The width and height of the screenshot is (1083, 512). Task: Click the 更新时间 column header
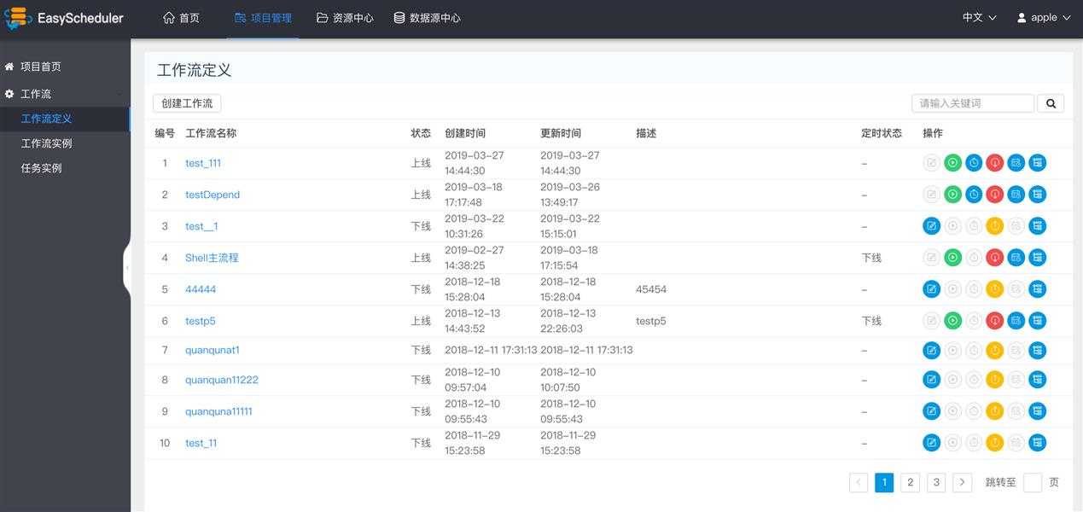561,133
